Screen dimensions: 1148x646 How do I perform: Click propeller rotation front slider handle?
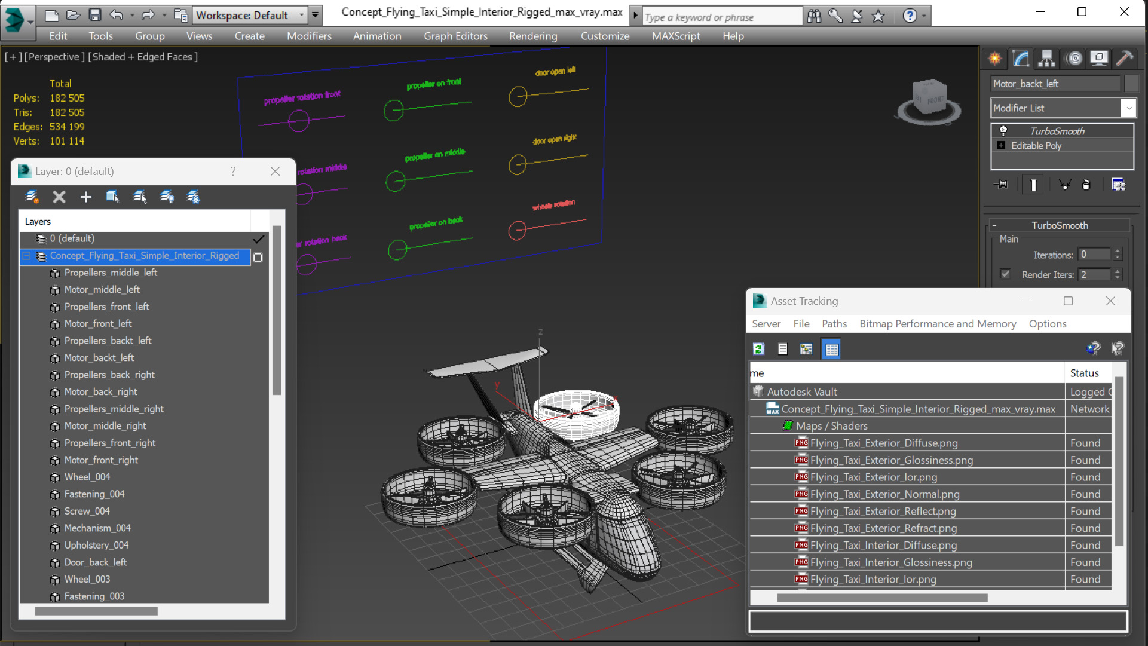point(298,121)
